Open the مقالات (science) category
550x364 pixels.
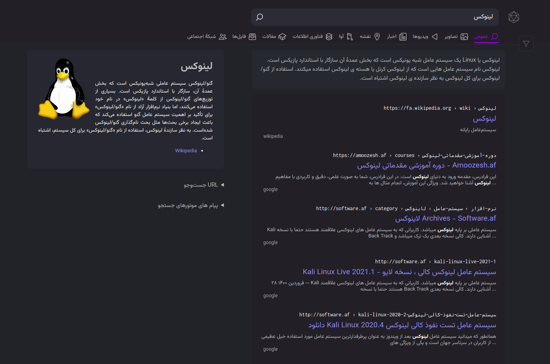(x=274, y=37)
